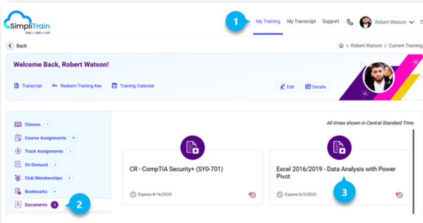
Task: Click the home icon in the breadcrumb
Action: [x=341, y=46]
